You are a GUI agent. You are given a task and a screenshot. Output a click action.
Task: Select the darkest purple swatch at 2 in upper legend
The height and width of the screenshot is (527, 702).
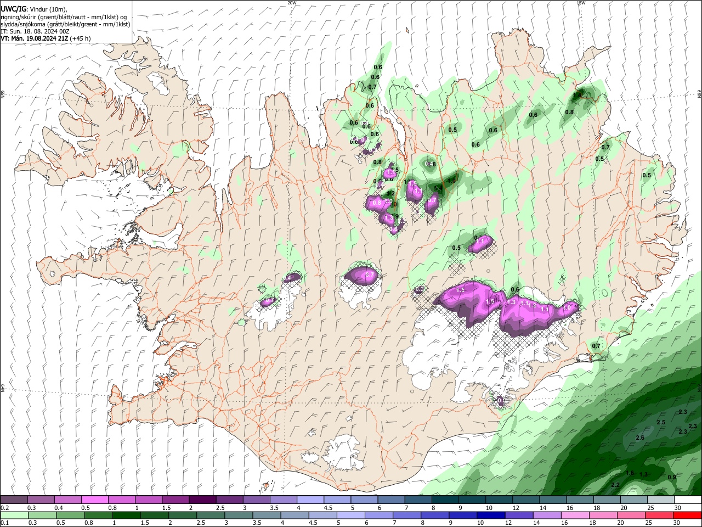click(x=202, y=500)
